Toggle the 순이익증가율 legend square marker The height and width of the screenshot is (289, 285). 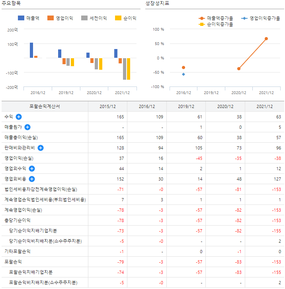tap(202, 24)
